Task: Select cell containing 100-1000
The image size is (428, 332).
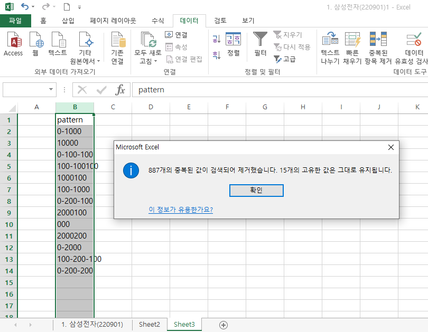Action: tap(75, 189)
